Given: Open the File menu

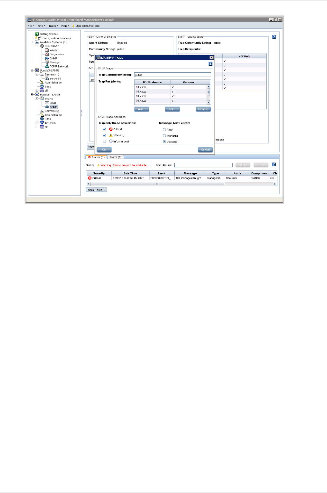Looking at the screenshot, I should pos(31,26).
